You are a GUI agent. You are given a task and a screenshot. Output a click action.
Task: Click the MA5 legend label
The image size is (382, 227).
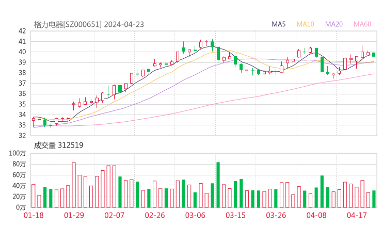pos(278,24)
